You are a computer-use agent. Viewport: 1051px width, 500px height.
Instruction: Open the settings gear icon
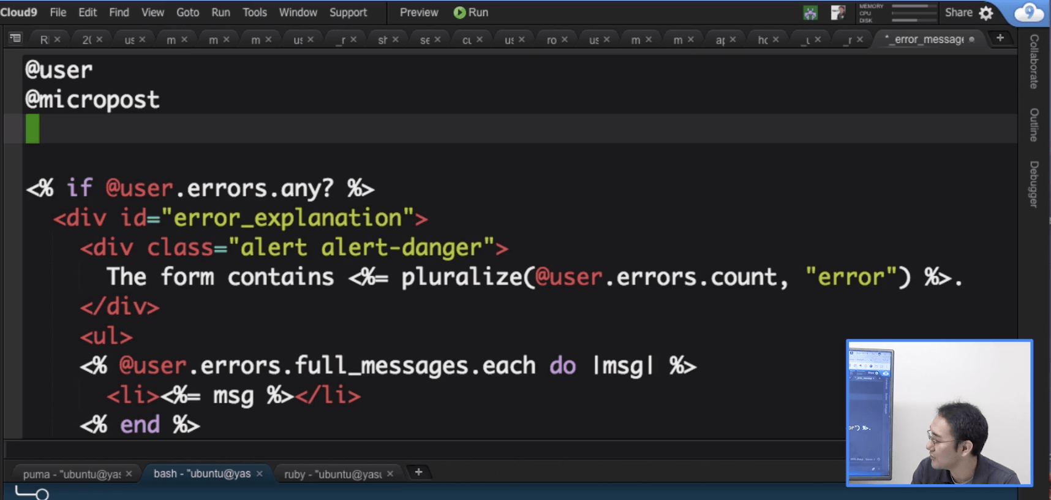[x=986, y=13]
